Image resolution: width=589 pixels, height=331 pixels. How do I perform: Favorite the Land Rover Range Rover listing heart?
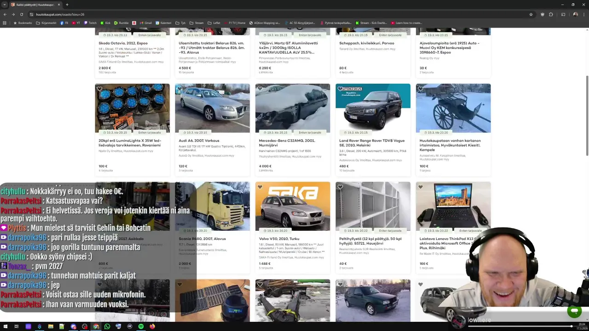click(340, 89)
